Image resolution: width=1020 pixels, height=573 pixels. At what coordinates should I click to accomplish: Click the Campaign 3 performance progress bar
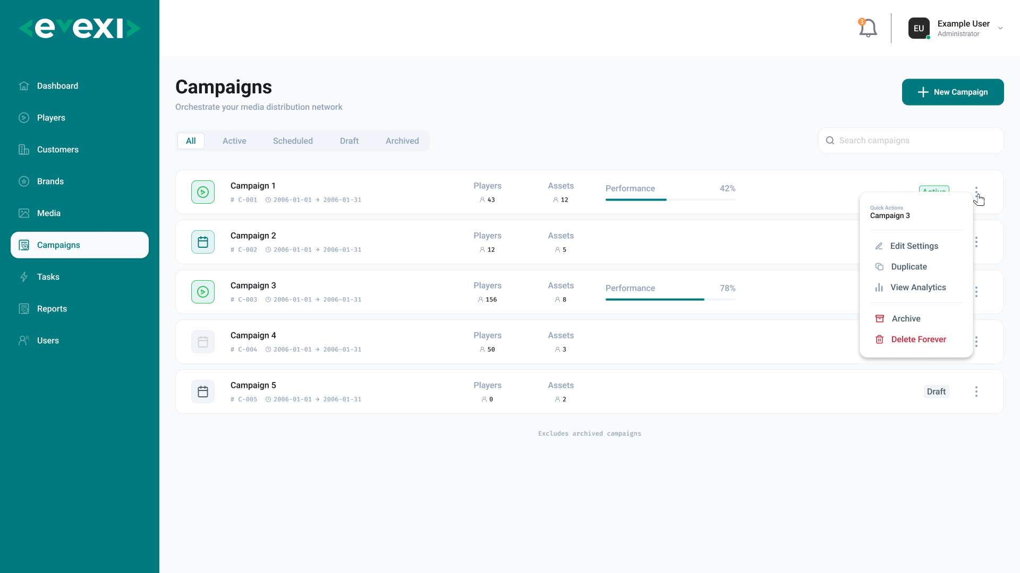670,300
